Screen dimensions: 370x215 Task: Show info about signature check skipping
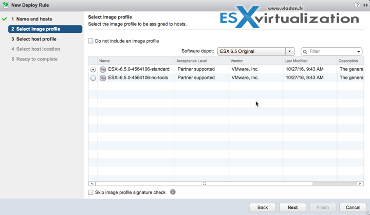tap(173, 192)
